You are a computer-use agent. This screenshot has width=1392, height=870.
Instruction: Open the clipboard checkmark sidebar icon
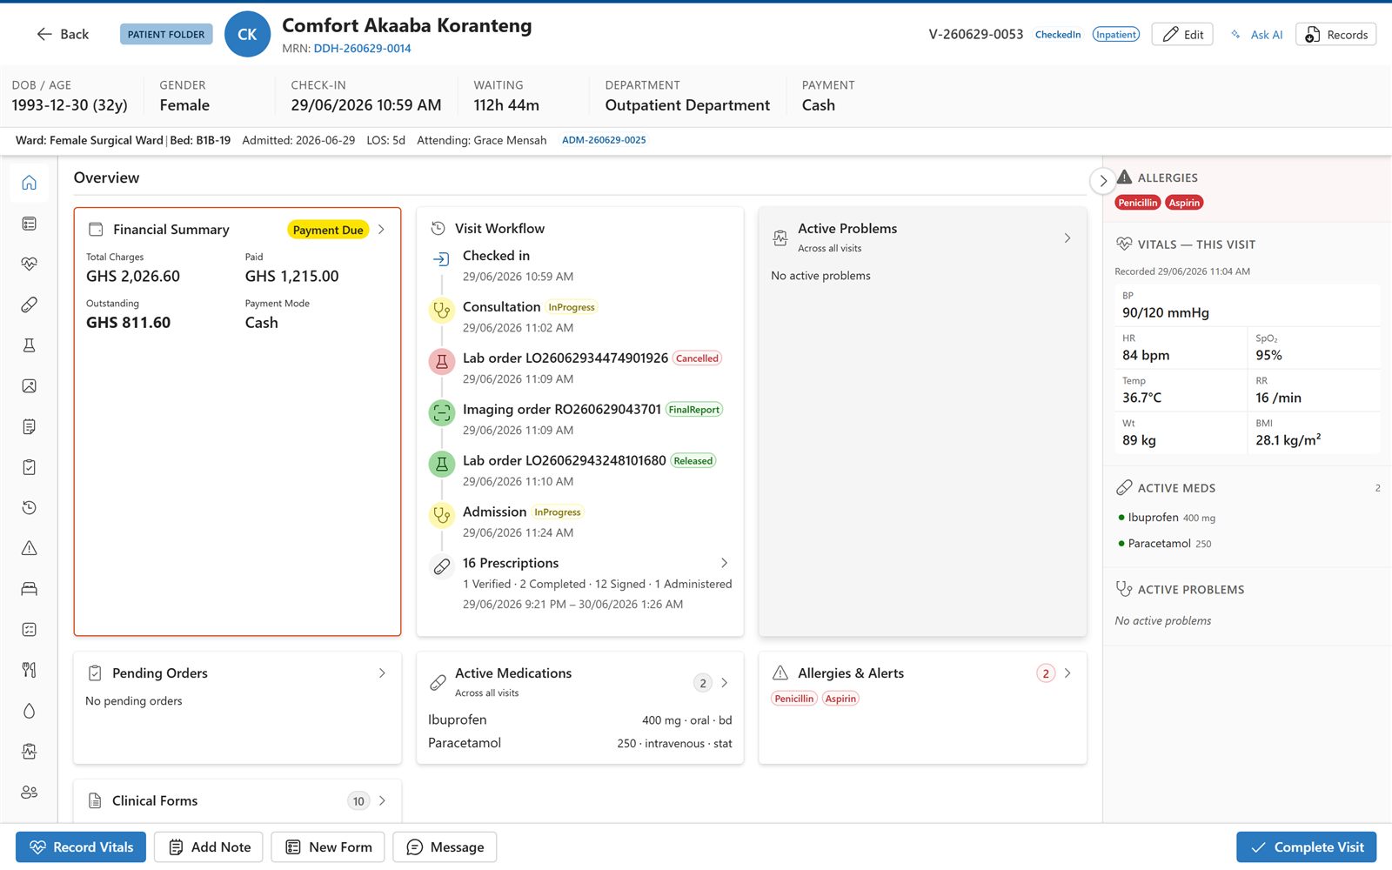pos(29,467)
